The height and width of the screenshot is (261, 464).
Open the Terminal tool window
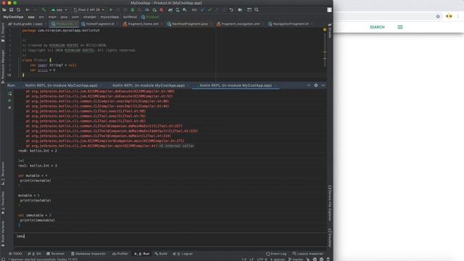click(55, 254)
